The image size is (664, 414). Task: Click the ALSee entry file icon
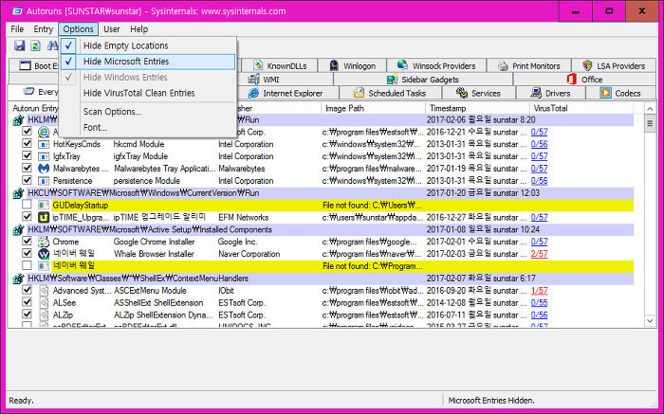point(44,303)
